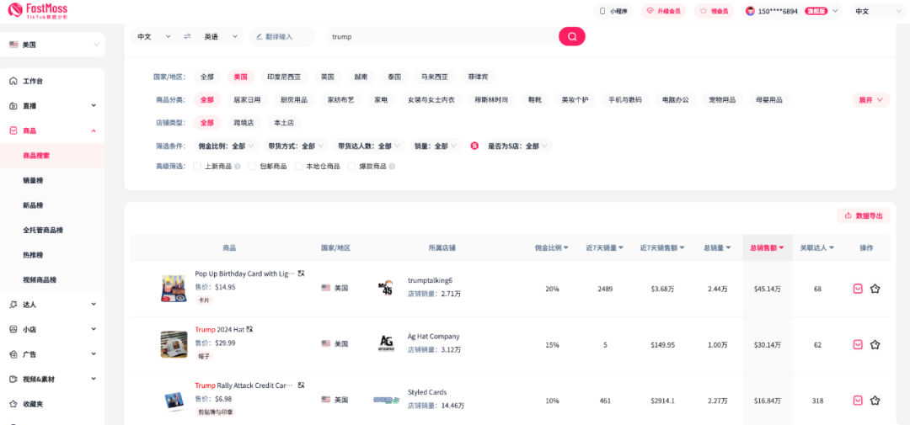This screenshot has width=910, height=425.
Task: Select 全部 in the country filter
Action: coord(207,77)
